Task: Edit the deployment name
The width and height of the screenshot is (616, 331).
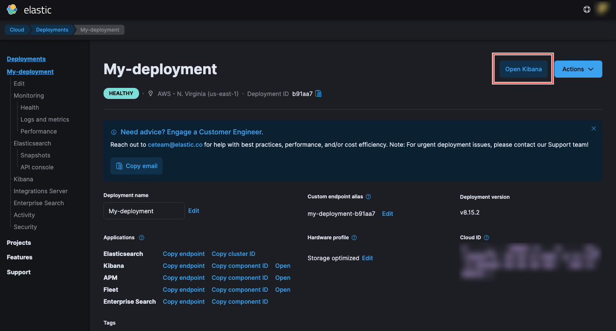Action: click(194, 210)
